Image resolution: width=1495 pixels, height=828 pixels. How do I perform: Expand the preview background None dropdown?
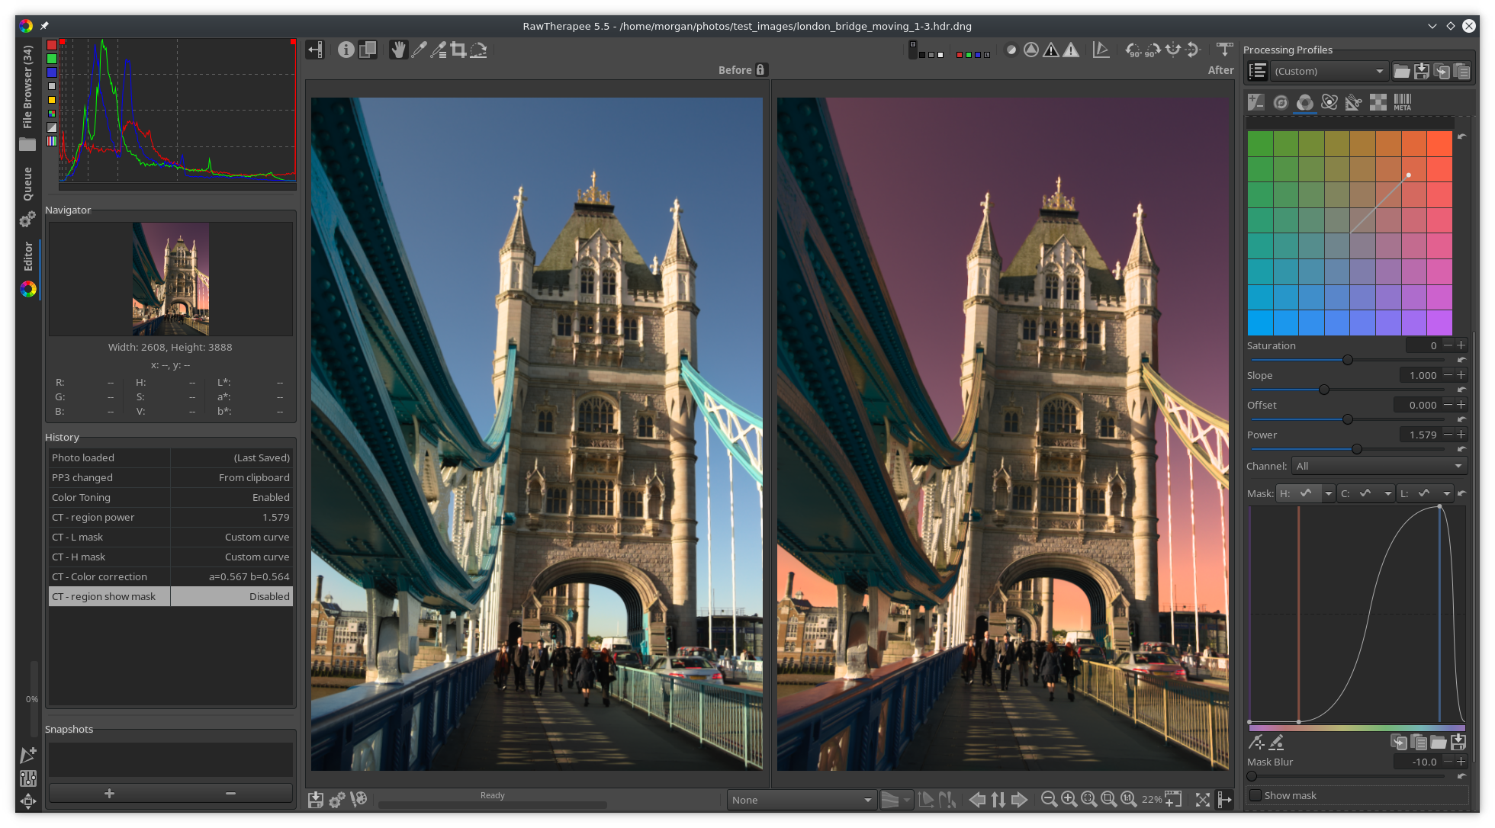pos(800,800)
